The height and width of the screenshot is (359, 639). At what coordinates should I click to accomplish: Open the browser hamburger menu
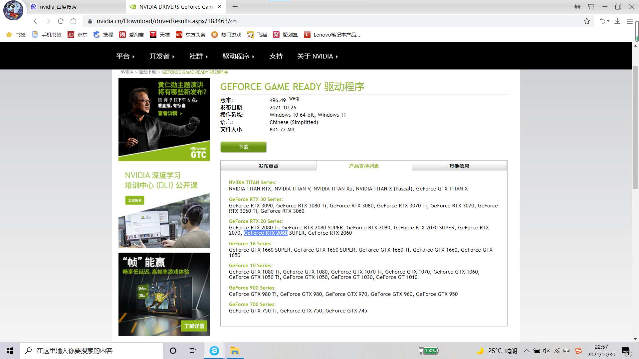pyautogui.click(x=630, y=21)
